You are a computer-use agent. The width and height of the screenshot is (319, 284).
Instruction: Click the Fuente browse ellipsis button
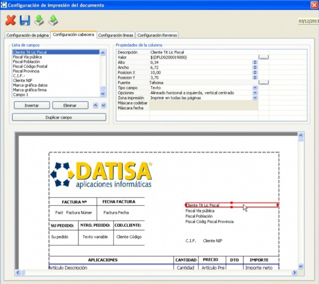[x=263, y=83]
